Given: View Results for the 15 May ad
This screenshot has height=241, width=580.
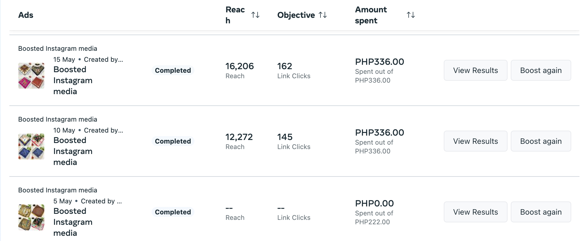Looking at the screenshot, I should pyautogui.click(x=475, y=70).
